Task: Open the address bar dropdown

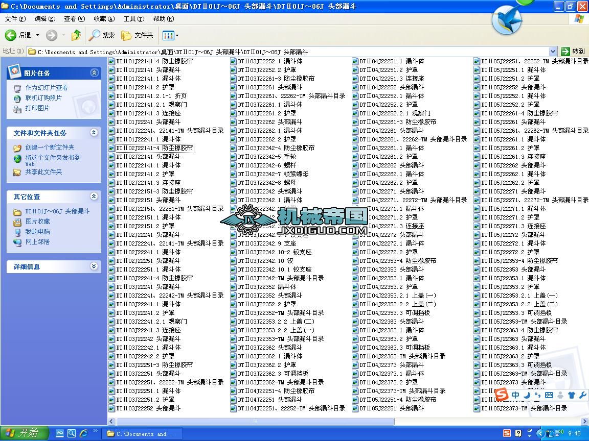Action: pos(553,51)
